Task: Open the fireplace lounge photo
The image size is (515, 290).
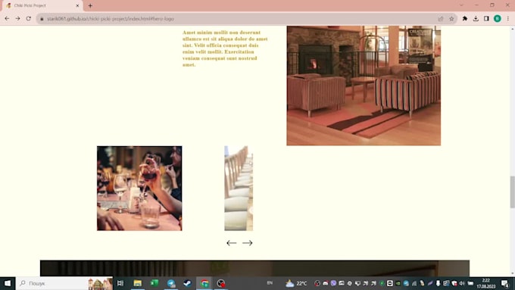Action: pyautogui.click(x=364, y=86)
